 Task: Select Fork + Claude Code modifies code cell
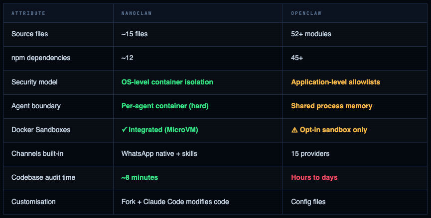[x=175, y=202]
